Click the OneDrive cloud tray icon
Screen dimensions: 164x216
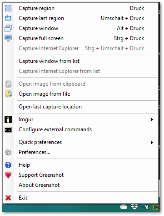click(124, 207)
